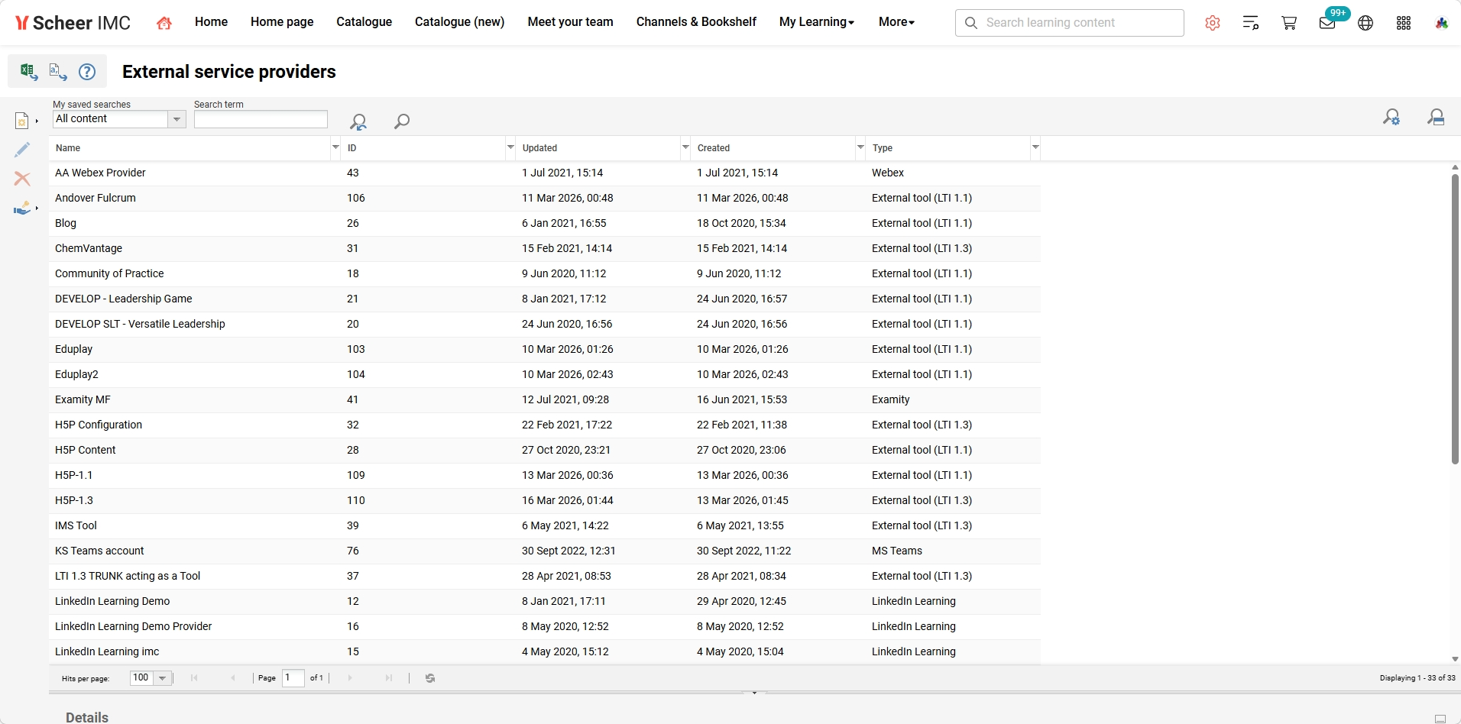Click the hand assign icon in sidebar
Viewport: 1461px width, 724px height.
tap(22, 208)
